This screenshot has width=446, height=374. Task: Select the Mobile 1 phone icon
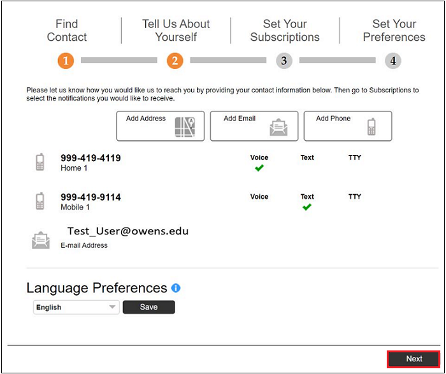coord(40,201)
